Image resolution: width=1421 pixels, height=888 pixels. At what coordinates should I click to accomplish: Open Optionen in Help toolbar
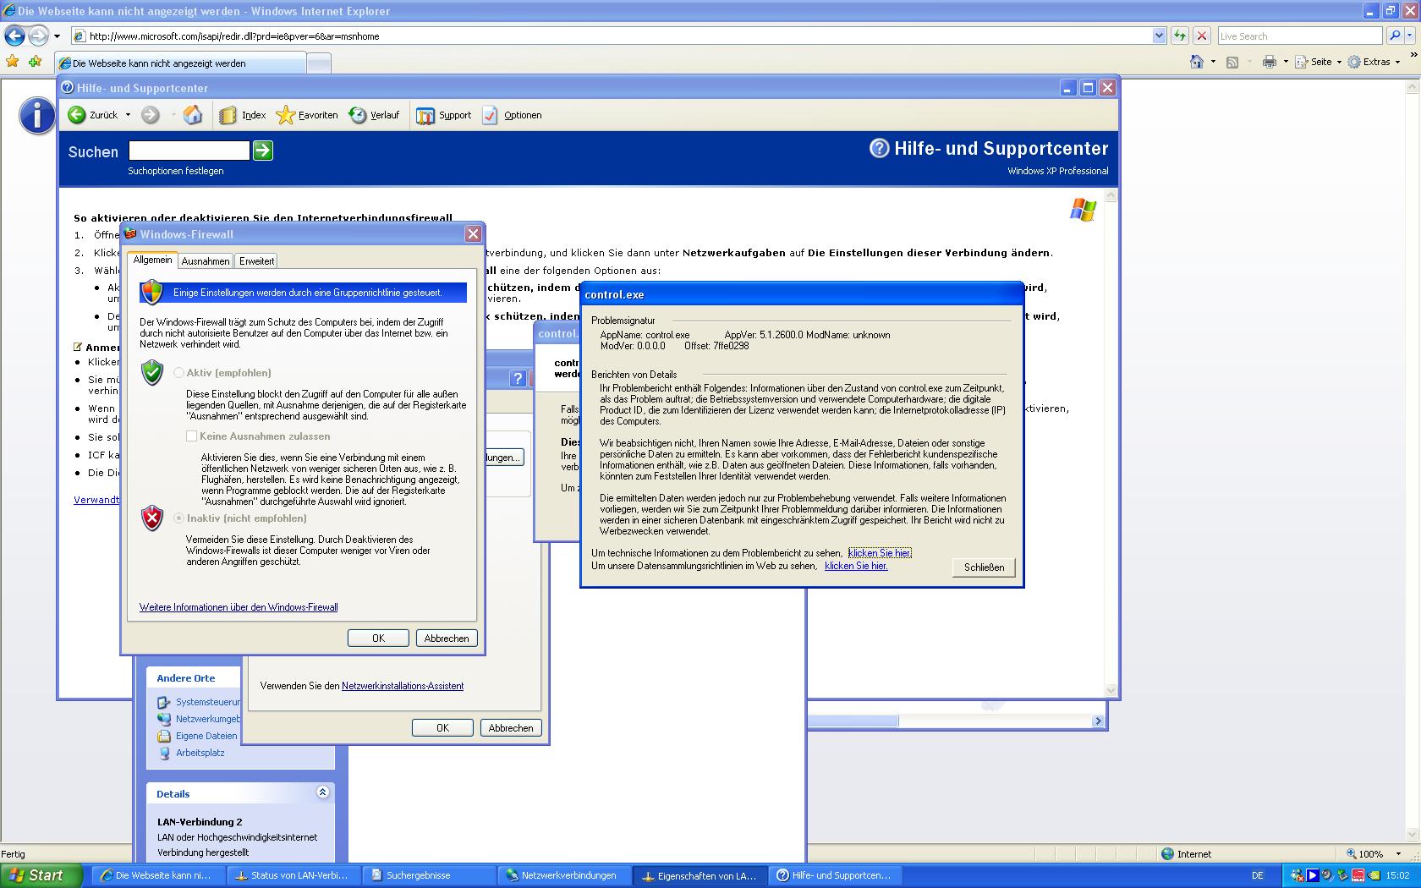coord(491,115)
